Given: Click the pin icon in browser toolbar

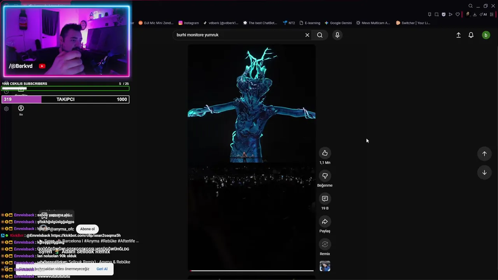Looking at the screenshot, I should [x=430, y=14].
